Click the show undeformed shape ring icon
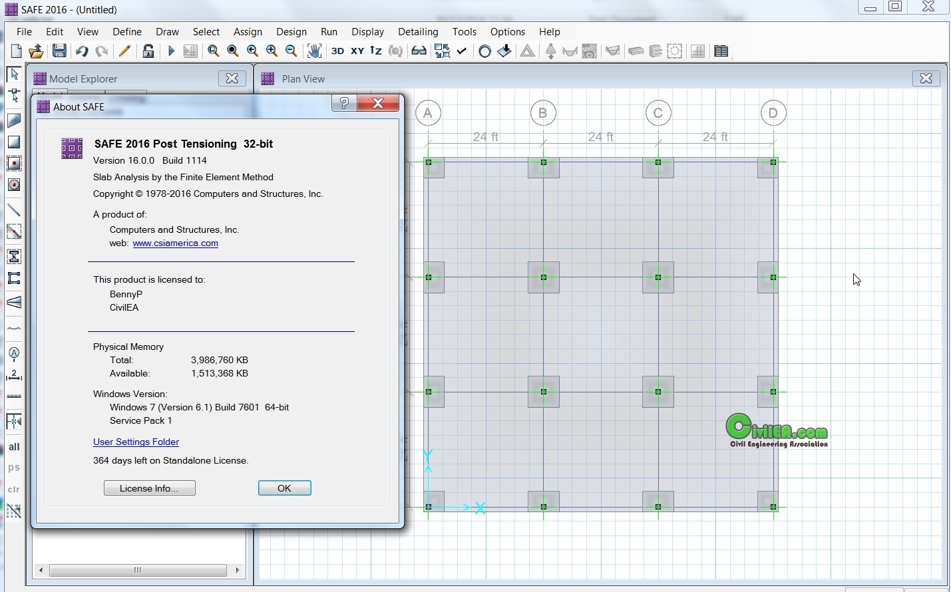 click(485, 51)
